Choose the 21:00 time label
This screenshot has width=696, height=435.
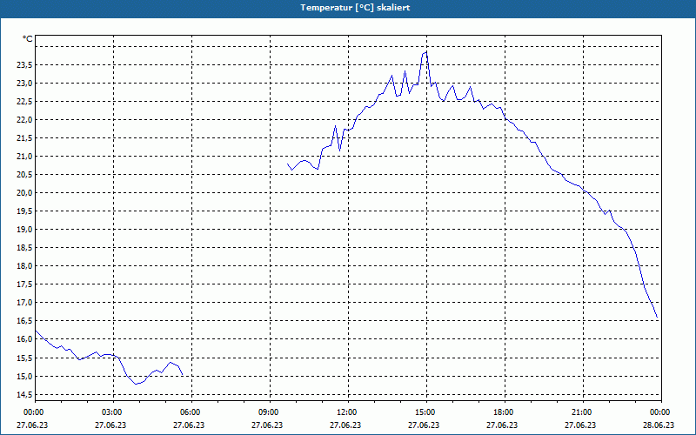581,412
